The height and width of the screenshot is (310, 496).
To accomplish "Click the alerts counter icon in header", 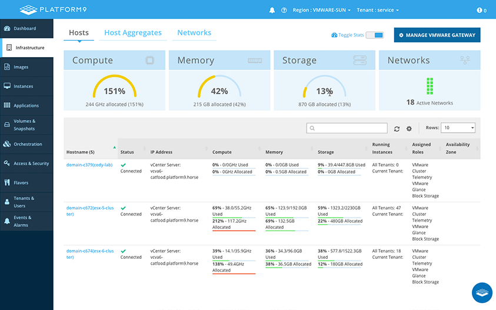I will coord(481,11).
